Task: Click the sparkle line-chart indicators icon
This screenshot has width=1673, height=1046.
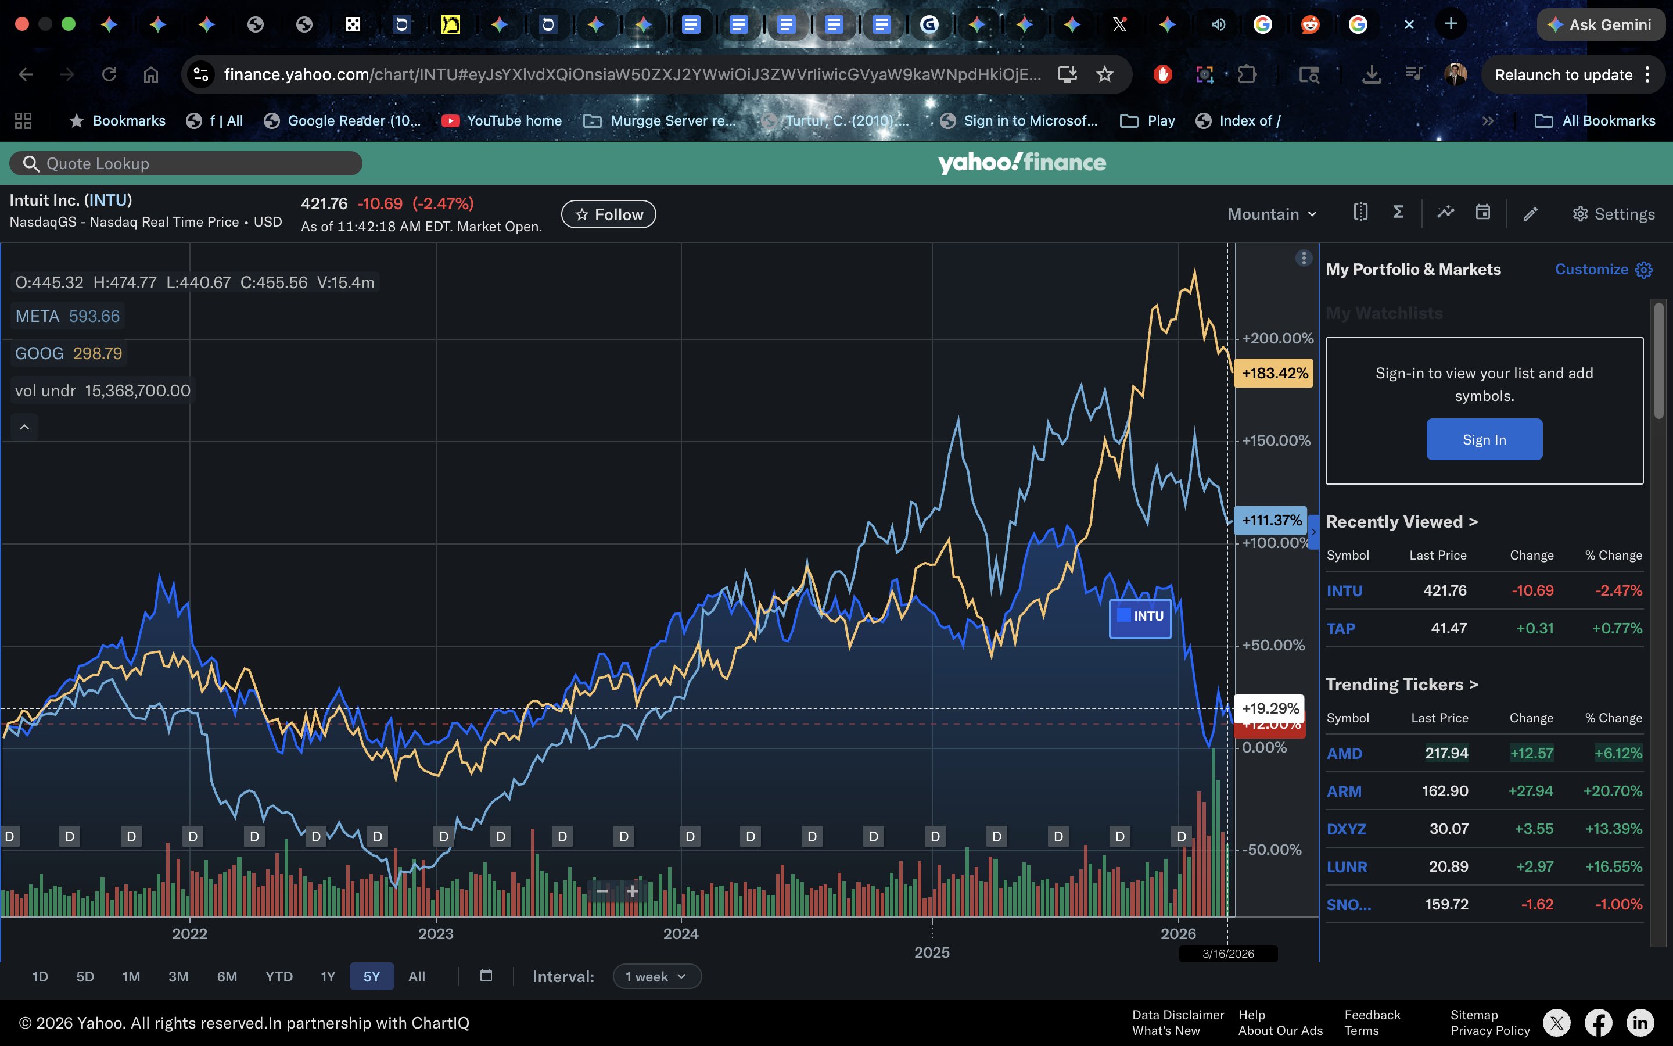Action: 1445,212
